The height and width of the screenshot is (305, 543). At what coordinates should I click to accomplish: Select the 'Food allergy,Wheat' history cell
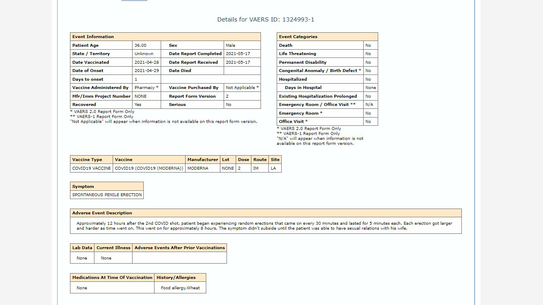tap(180, 288)
